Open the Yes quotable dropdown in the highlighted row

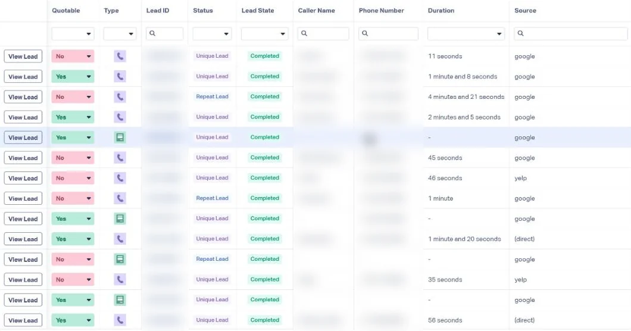click(x=73, y=138)
